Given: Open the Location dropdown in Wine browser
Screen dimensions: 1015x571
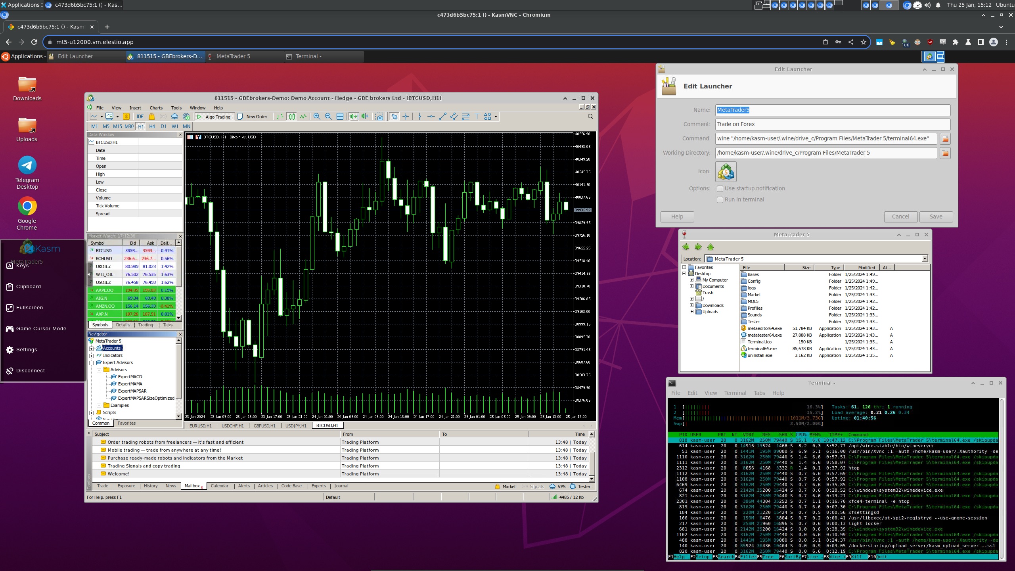Looking at the screenshot, I should tap(925, 259).
